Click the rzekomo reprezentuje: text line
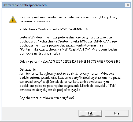The width and height of the screenshot is (133, 122). pyautogui.click(x=35, y=21)
